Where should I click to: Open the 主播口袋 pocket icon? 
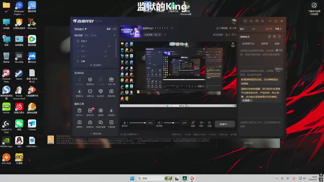(90, 91)
